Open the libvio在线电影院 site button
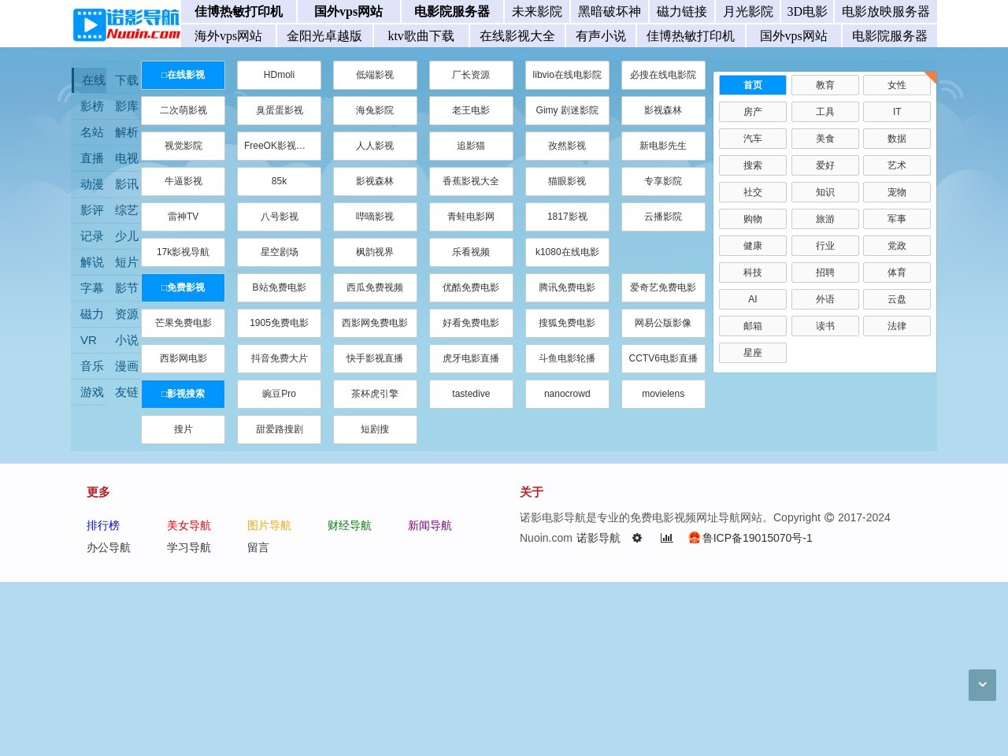This screenshot has height=756, width=1008. [567, 75]
